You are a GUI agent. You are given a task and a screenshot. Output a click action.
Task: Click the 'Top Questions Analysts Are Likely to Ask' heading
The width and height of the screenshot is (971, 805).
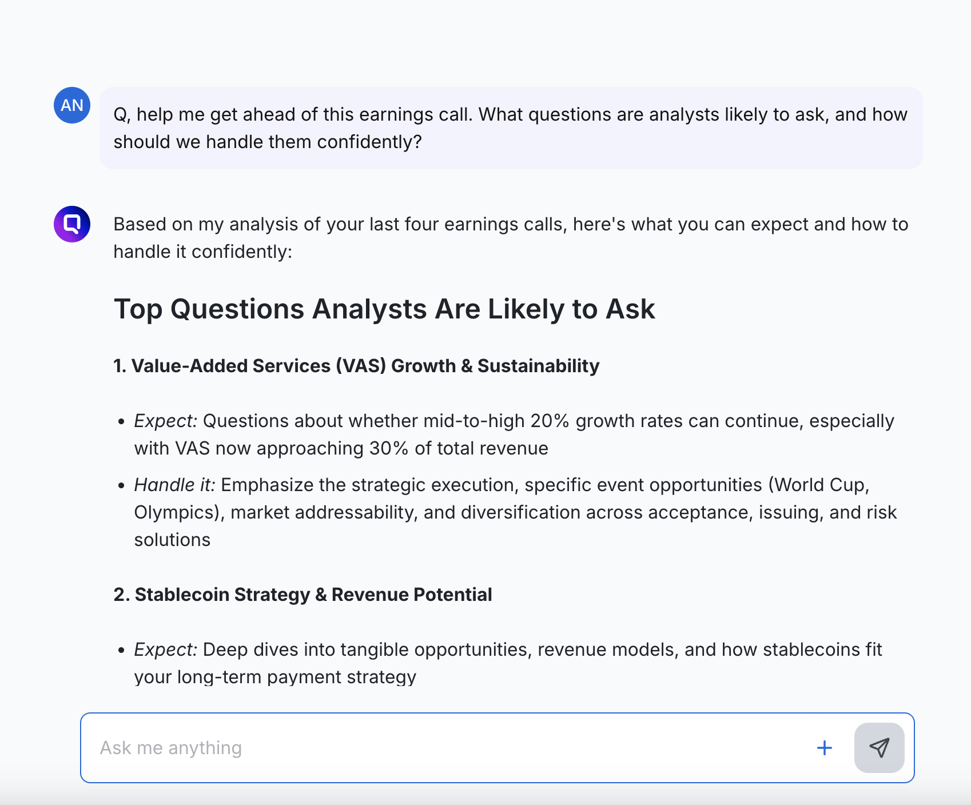pyautogui.click(x=384, y=309)
